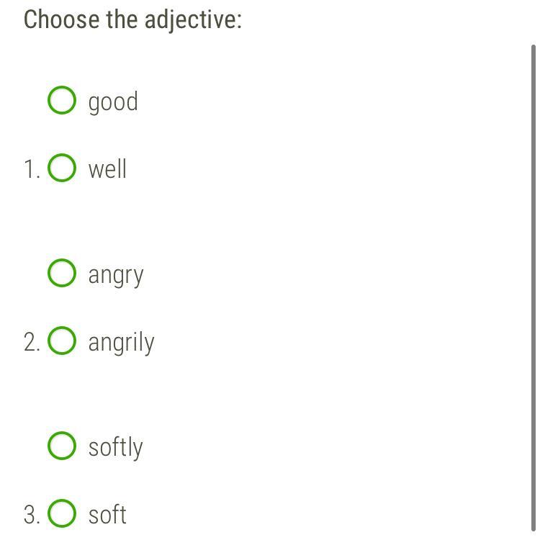Tick the 'soft' radio circle
Image resolution: width=540 pixels, height=540 pixels.
point(62,514)
